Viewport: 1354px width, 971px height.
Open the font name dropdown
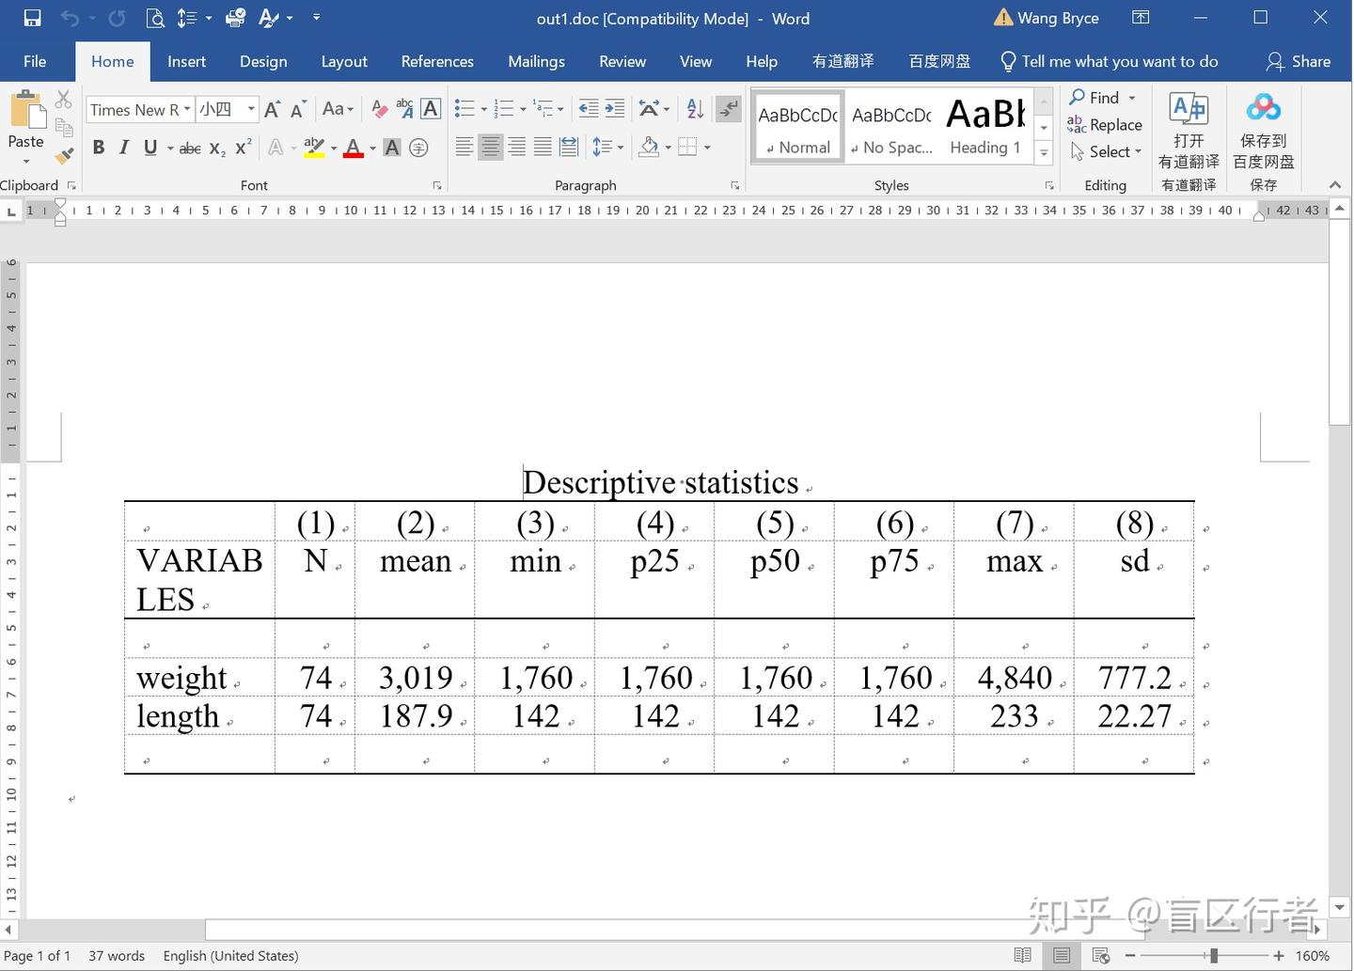[x=187, y=109]
